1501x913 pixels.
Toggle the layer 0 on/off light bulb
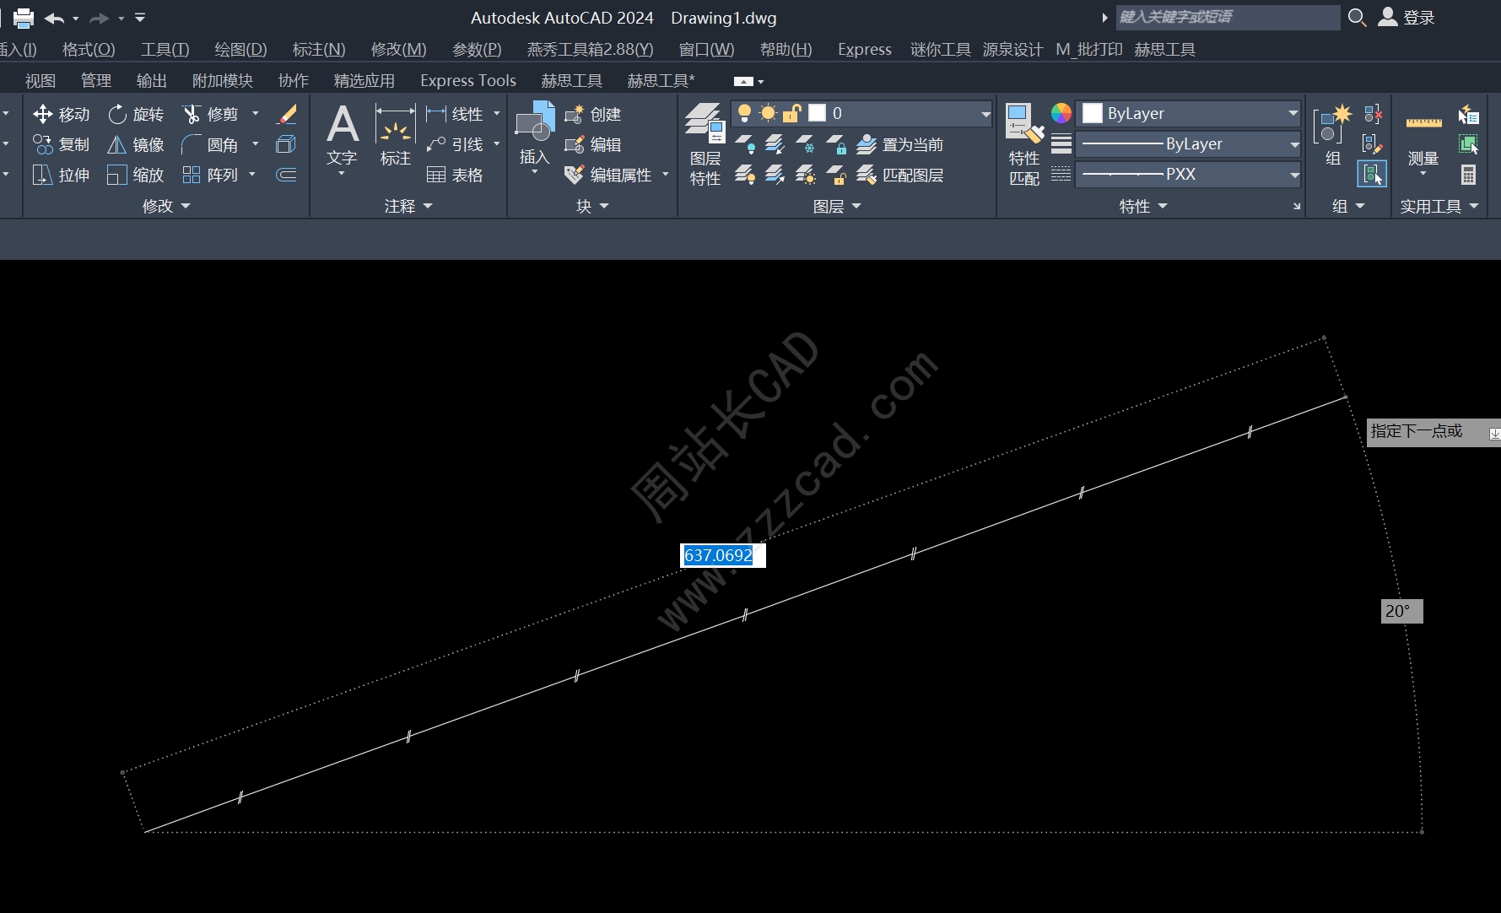coord(744,113)
